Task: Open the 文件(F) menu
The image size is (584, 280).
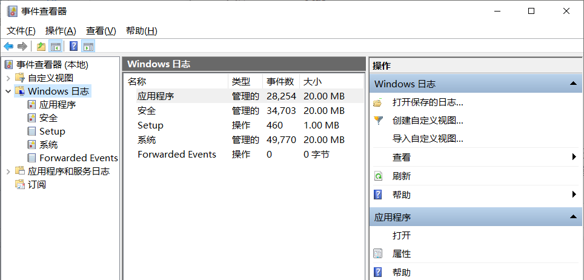Action: click(21, 31)
